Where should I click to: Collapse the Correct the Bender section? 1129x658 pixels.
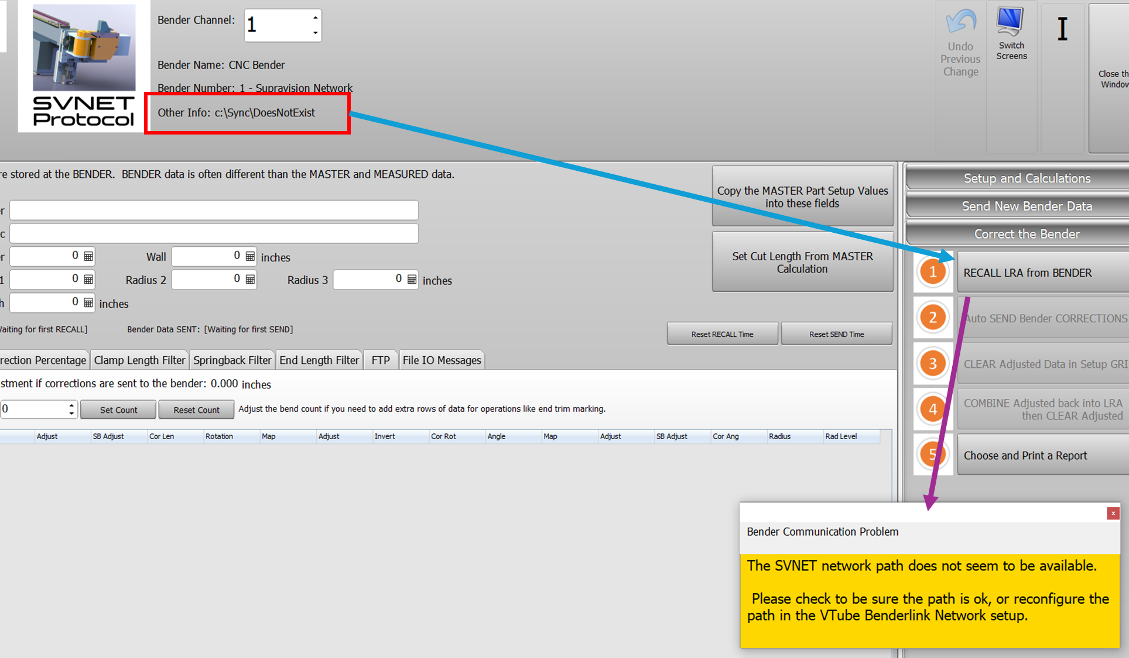[1027, 234]
